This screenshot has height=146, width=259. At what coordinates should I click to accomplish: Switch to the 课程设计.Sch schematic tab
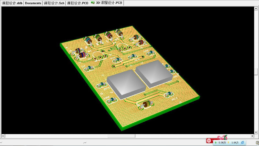(54, 3)
